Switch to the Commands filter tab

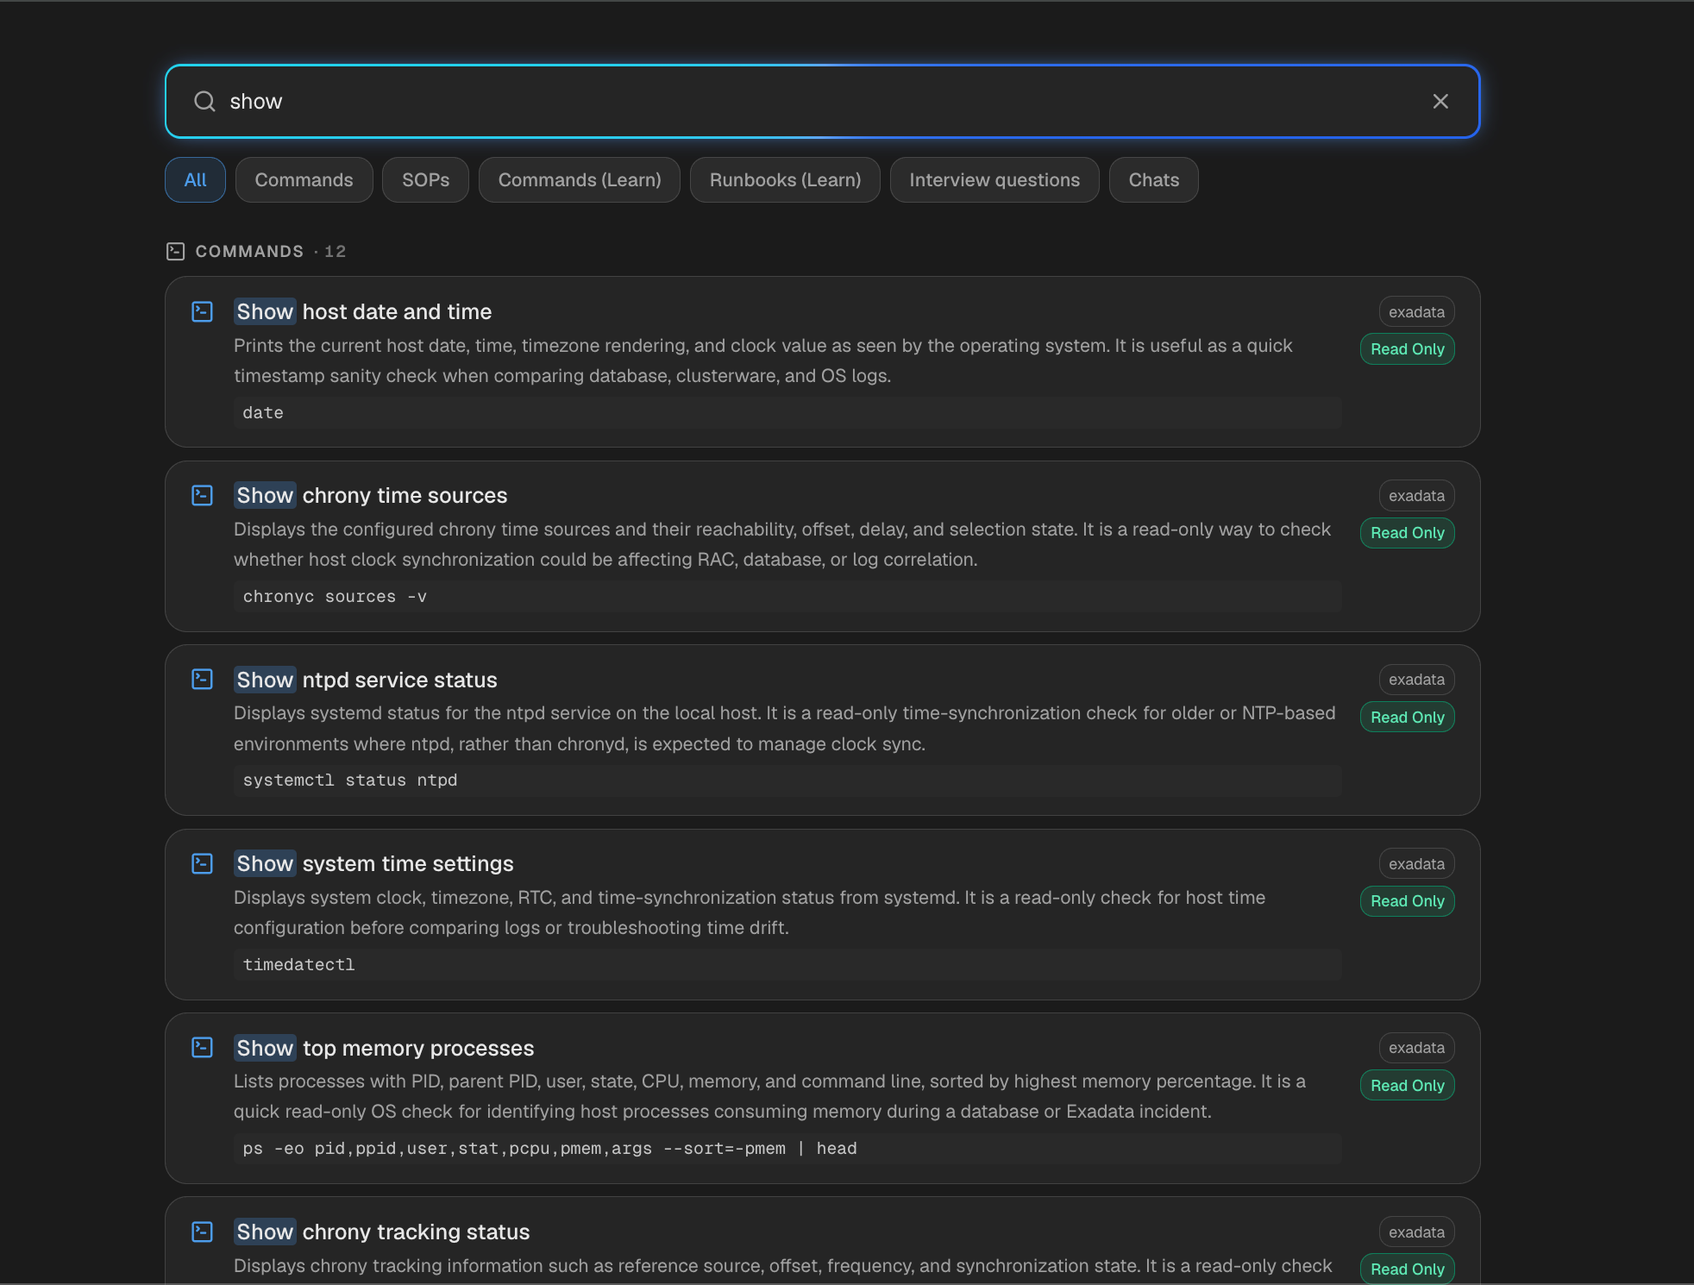pyautogui.click(x=304, y=180)
